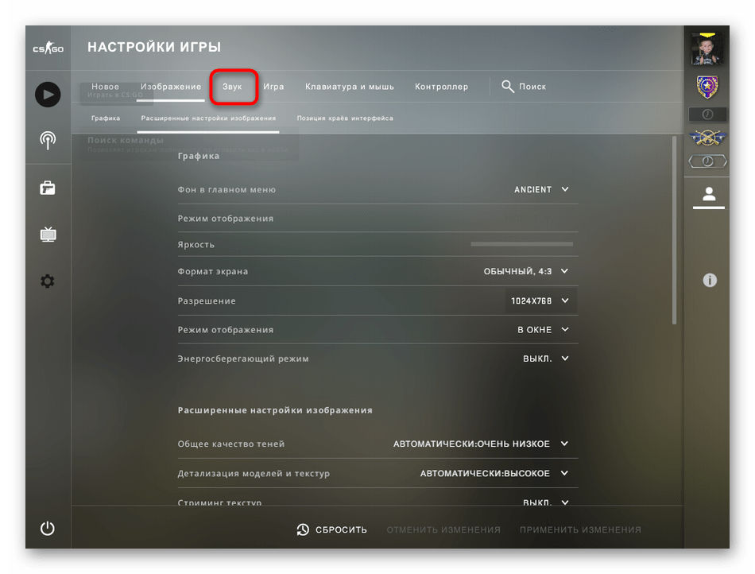Adjust the brightness slider
Viewport: 755px width, 574px height.
[x=521, y=244]
